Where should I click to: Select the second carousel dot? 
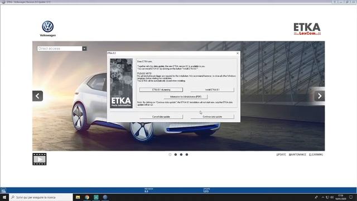pyautogui.click(x=176, y=155)
